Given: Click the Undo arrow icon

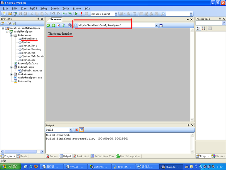Looking at the screenshot, I should [53, 14].
